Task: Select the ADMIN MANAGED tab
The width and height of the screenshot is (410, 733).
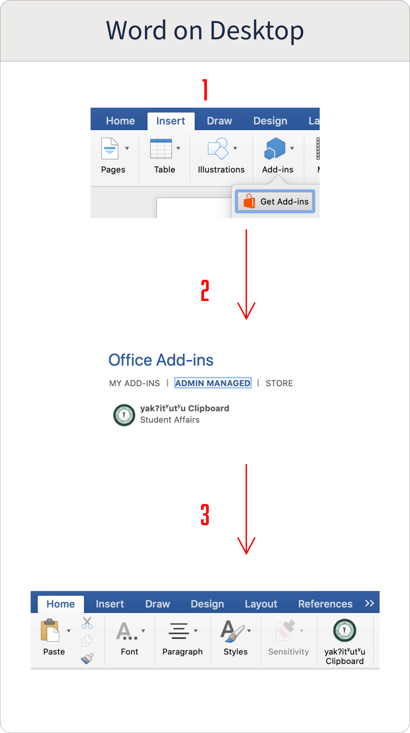Action: pos(213,383)
